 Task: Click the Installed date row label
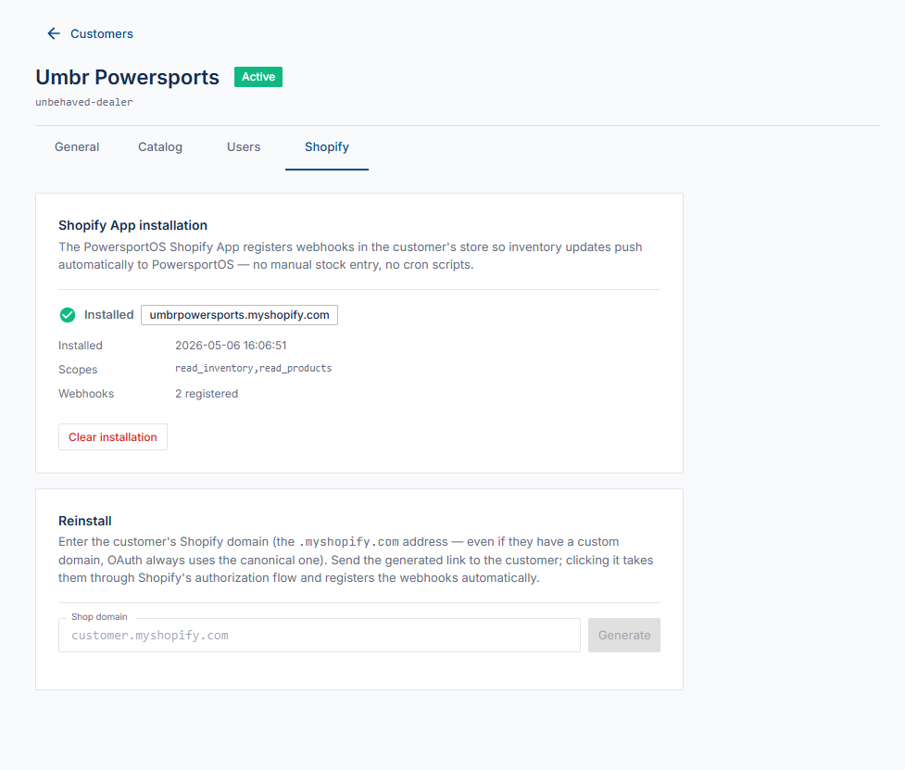pos(81,346)
